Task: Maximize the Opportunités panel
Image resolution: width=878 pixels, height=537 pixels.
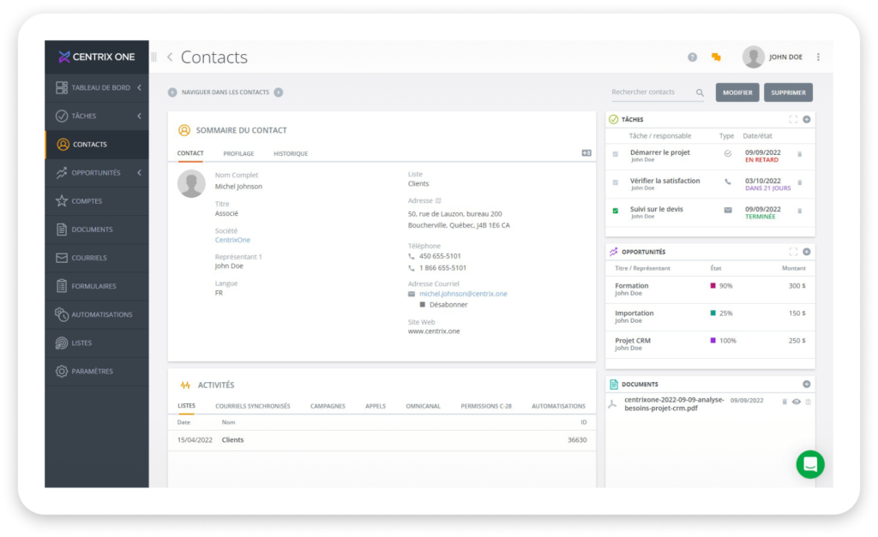Action: (x=793, y=252)
